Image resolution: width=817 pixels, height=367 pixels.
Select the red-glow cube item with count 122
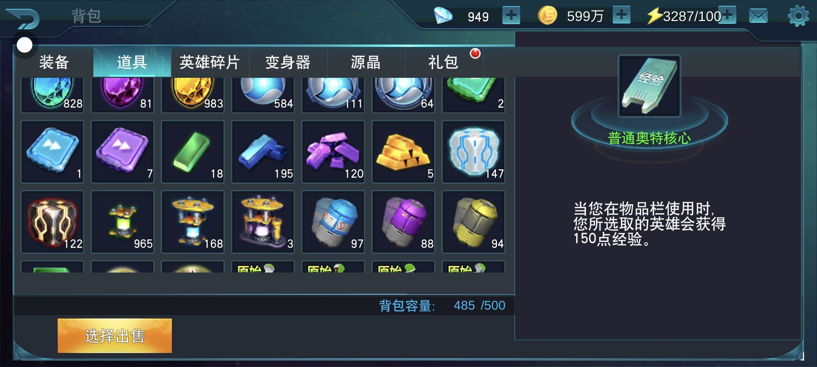(x=52, y=222)
